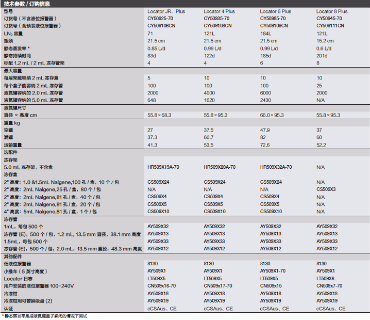This screenshot has width=370, height=320.
Task: Click order number CY509111CN
Action: point(330,25)
